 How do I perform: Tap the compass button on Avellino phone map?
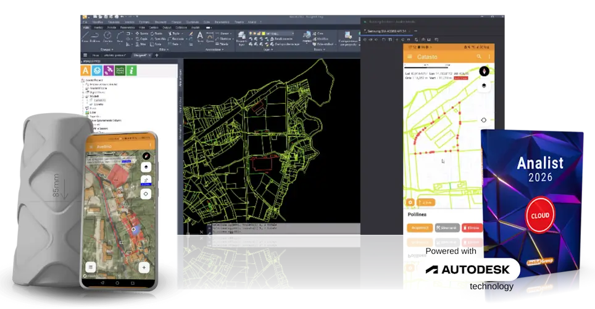click(x=146, y=156)
